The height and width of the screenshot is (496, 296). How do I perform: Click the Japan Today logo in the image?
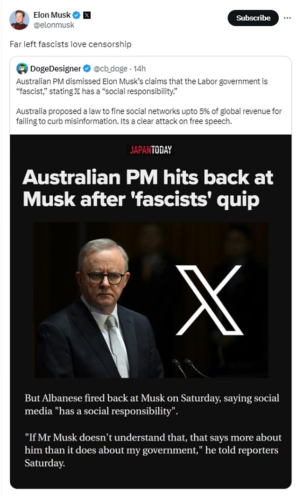(151, 150)
